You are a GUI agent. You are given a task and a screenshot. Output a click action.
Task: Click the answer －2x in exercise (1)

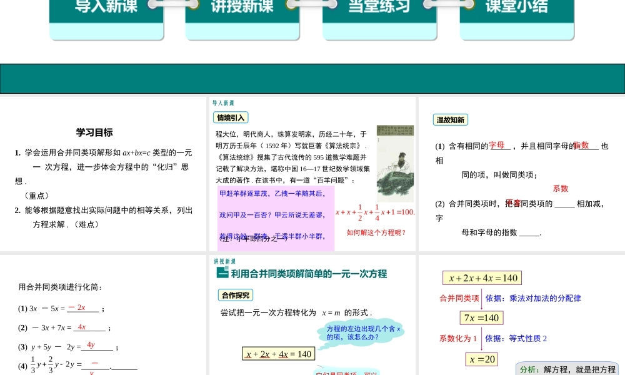(76, 307)
